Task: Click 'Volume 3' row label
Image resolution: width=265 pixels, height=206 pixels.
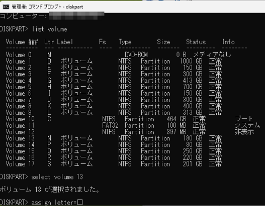Action: (19, 74)
